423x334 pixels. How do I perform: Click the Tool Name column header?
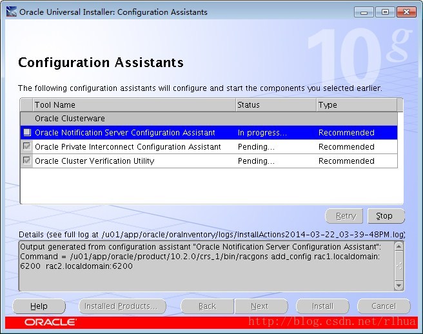(x=134, y=105)
